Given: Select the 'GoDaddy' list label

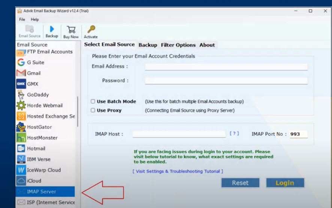Looking at the screenshot, I should 38,95.
